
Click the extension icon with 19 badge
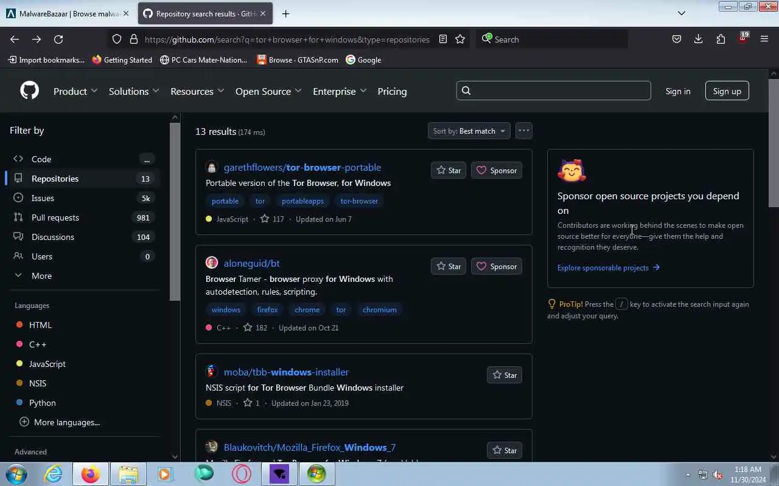click(x=742, y=38)
